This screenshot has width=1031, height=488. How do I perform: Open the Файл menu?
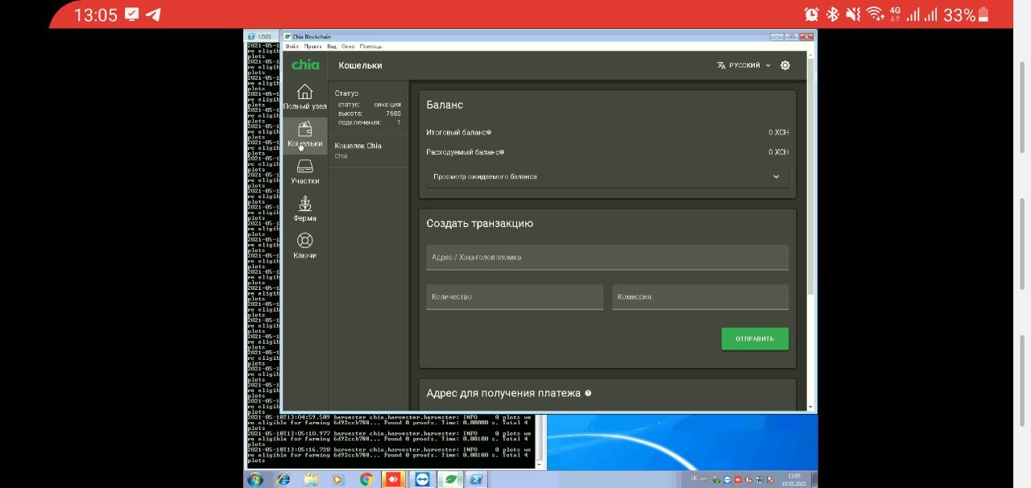point(291,47)
